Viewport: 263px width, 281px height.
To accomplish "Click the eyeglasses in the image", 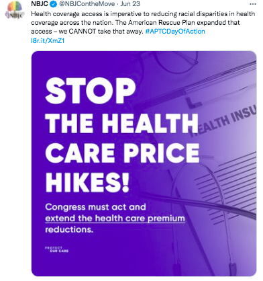I will [x=174, y=62].
